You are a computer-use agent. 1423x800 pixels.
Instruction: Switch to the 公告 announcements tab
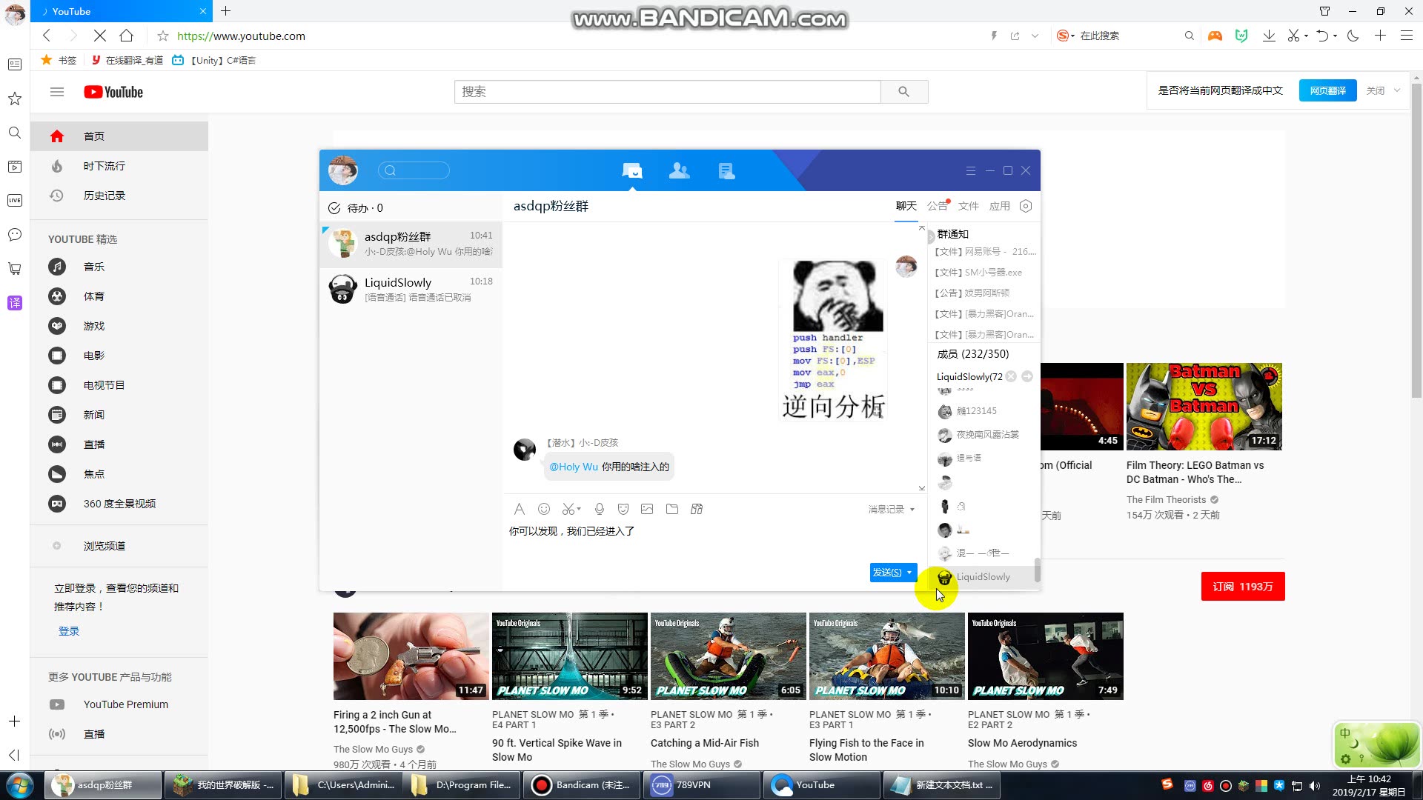click(937, 206)
